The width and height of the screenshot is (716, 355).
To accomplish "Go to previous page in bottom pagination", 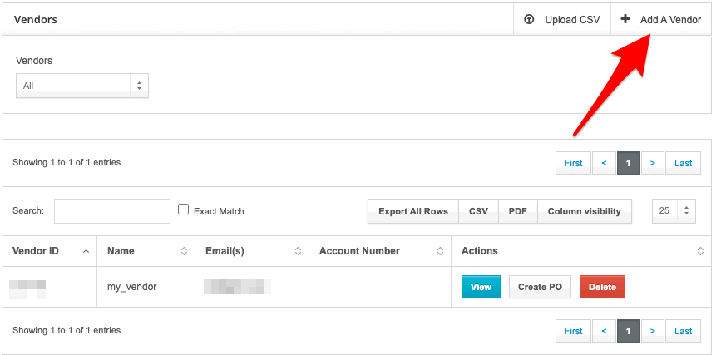I will 604,331.
